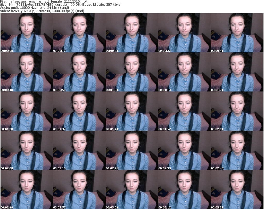Click the thumbnail timestamped 00:02:25
This screenshot has width=264, height=209.
tap(132, 150)
